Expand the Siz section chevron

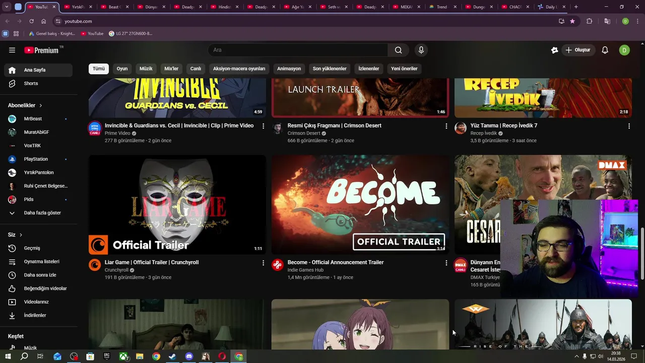(21, 235)
